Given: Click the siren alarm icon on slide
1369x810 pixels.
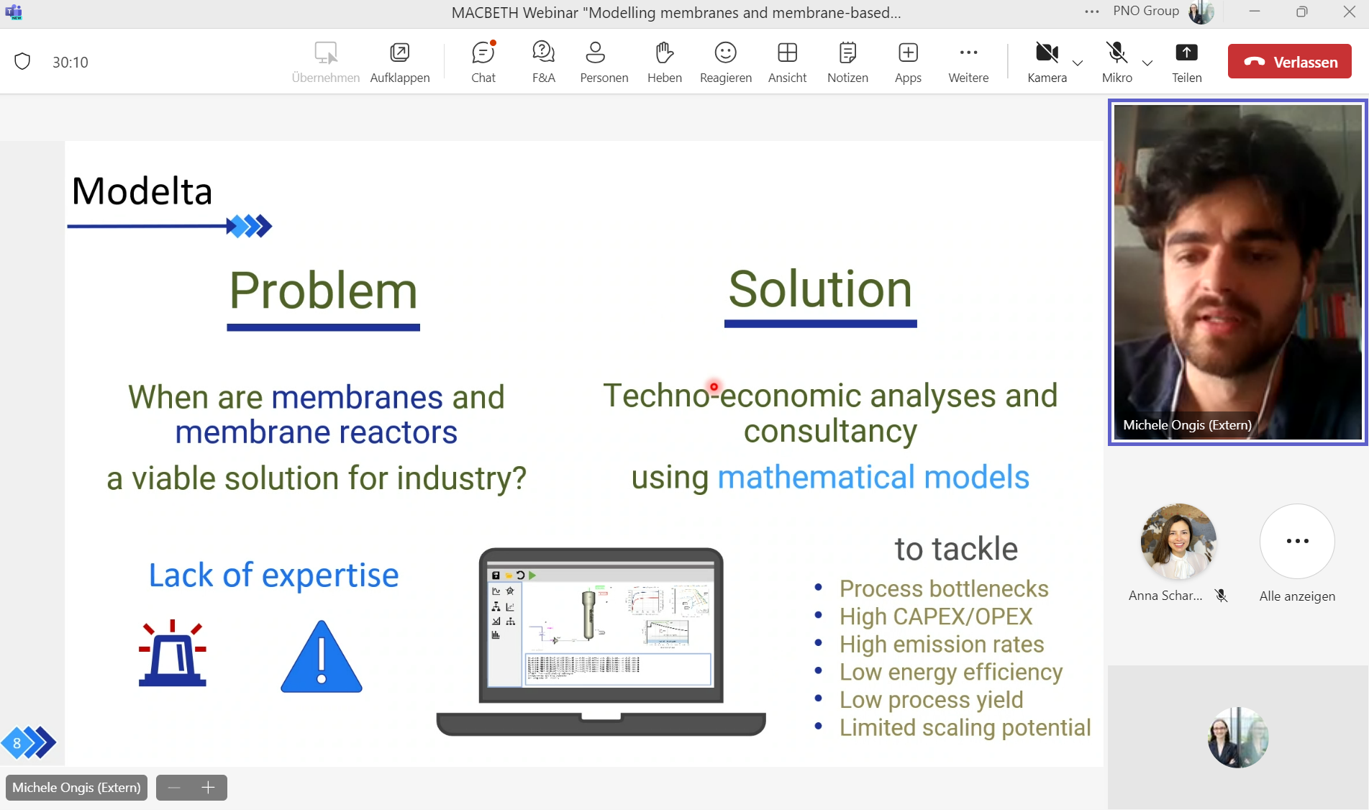Looking at the screenshot, I should click(x=173, y=652).
